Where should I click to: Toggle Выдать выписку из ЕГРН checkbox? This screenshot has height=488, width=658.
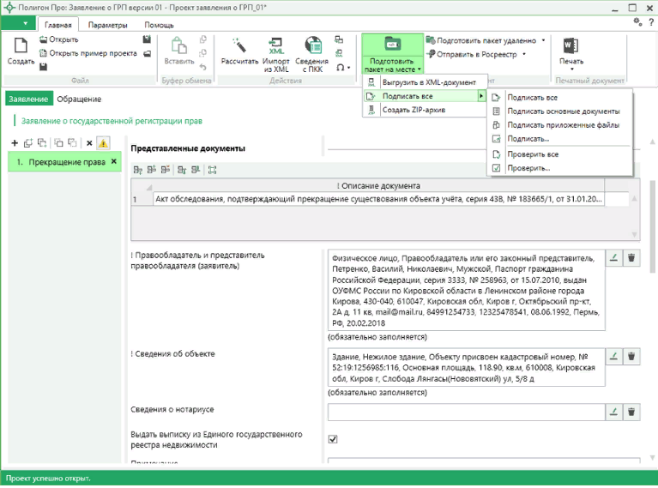[333, 439]
